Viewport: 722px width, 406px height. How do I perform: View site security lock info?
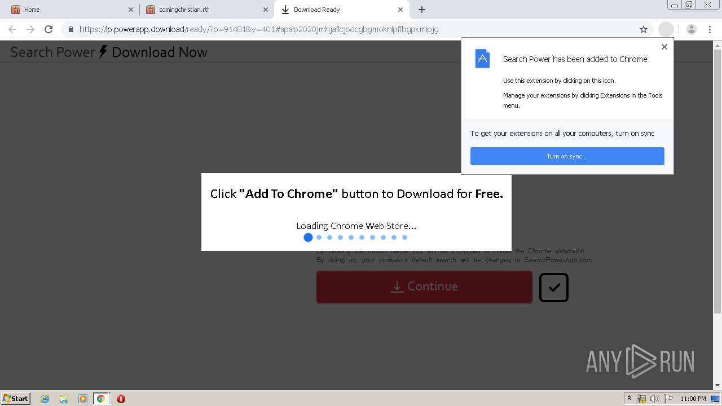(x=71, y=29)
